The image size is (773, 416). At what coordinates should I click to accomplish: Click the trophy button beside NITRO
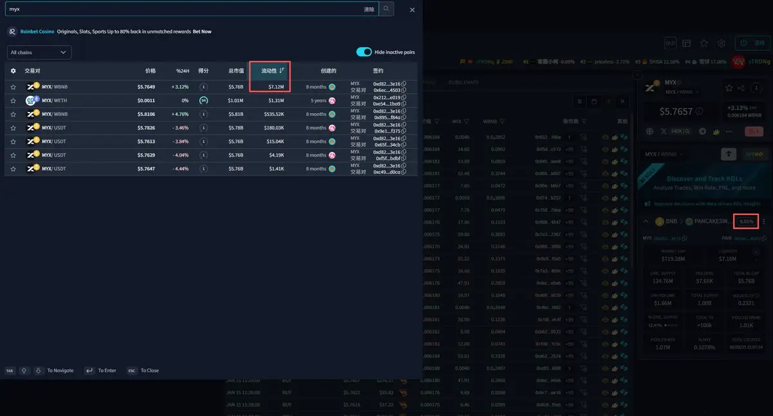click(x=729, y=155)
